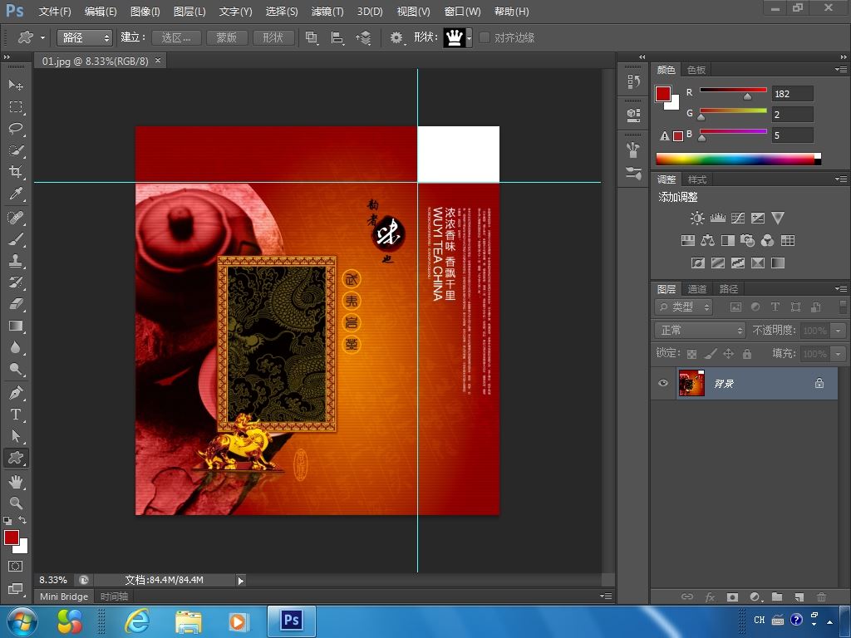Create a new layer from Layers panel
Image resolution: width=851 pixels, height=638 pixels.
point(799,596)
